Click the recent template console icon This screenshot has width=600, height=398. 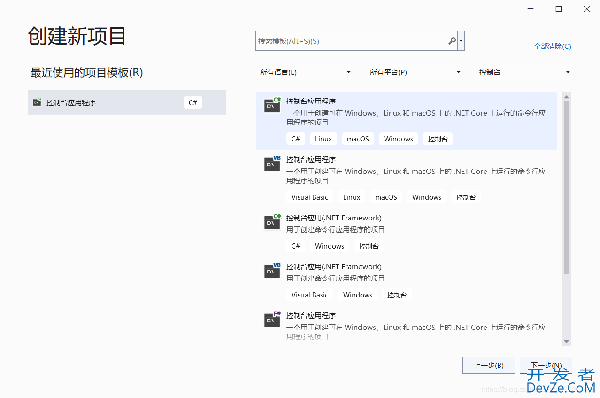37,102
